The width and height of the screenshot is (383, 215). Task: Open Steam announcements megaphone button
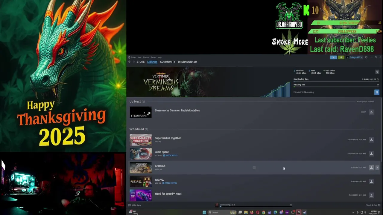[x=333, y=57]
